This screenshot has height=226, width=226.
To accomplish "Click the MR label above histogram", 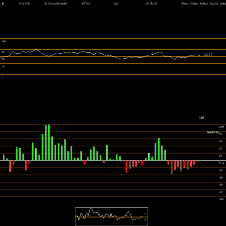I will [x=202, y=118].
